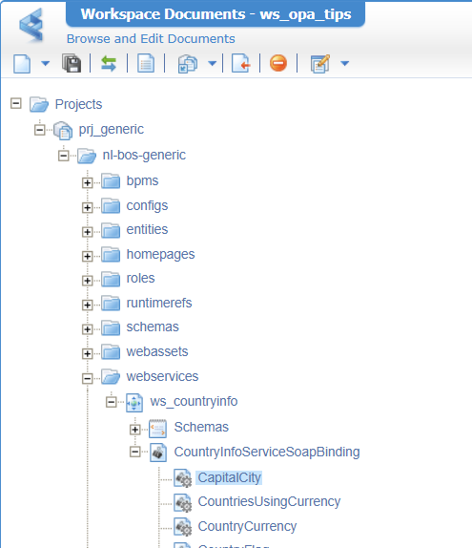
Task: Click the Save All floppy disk icon
Action: [72, 63]
